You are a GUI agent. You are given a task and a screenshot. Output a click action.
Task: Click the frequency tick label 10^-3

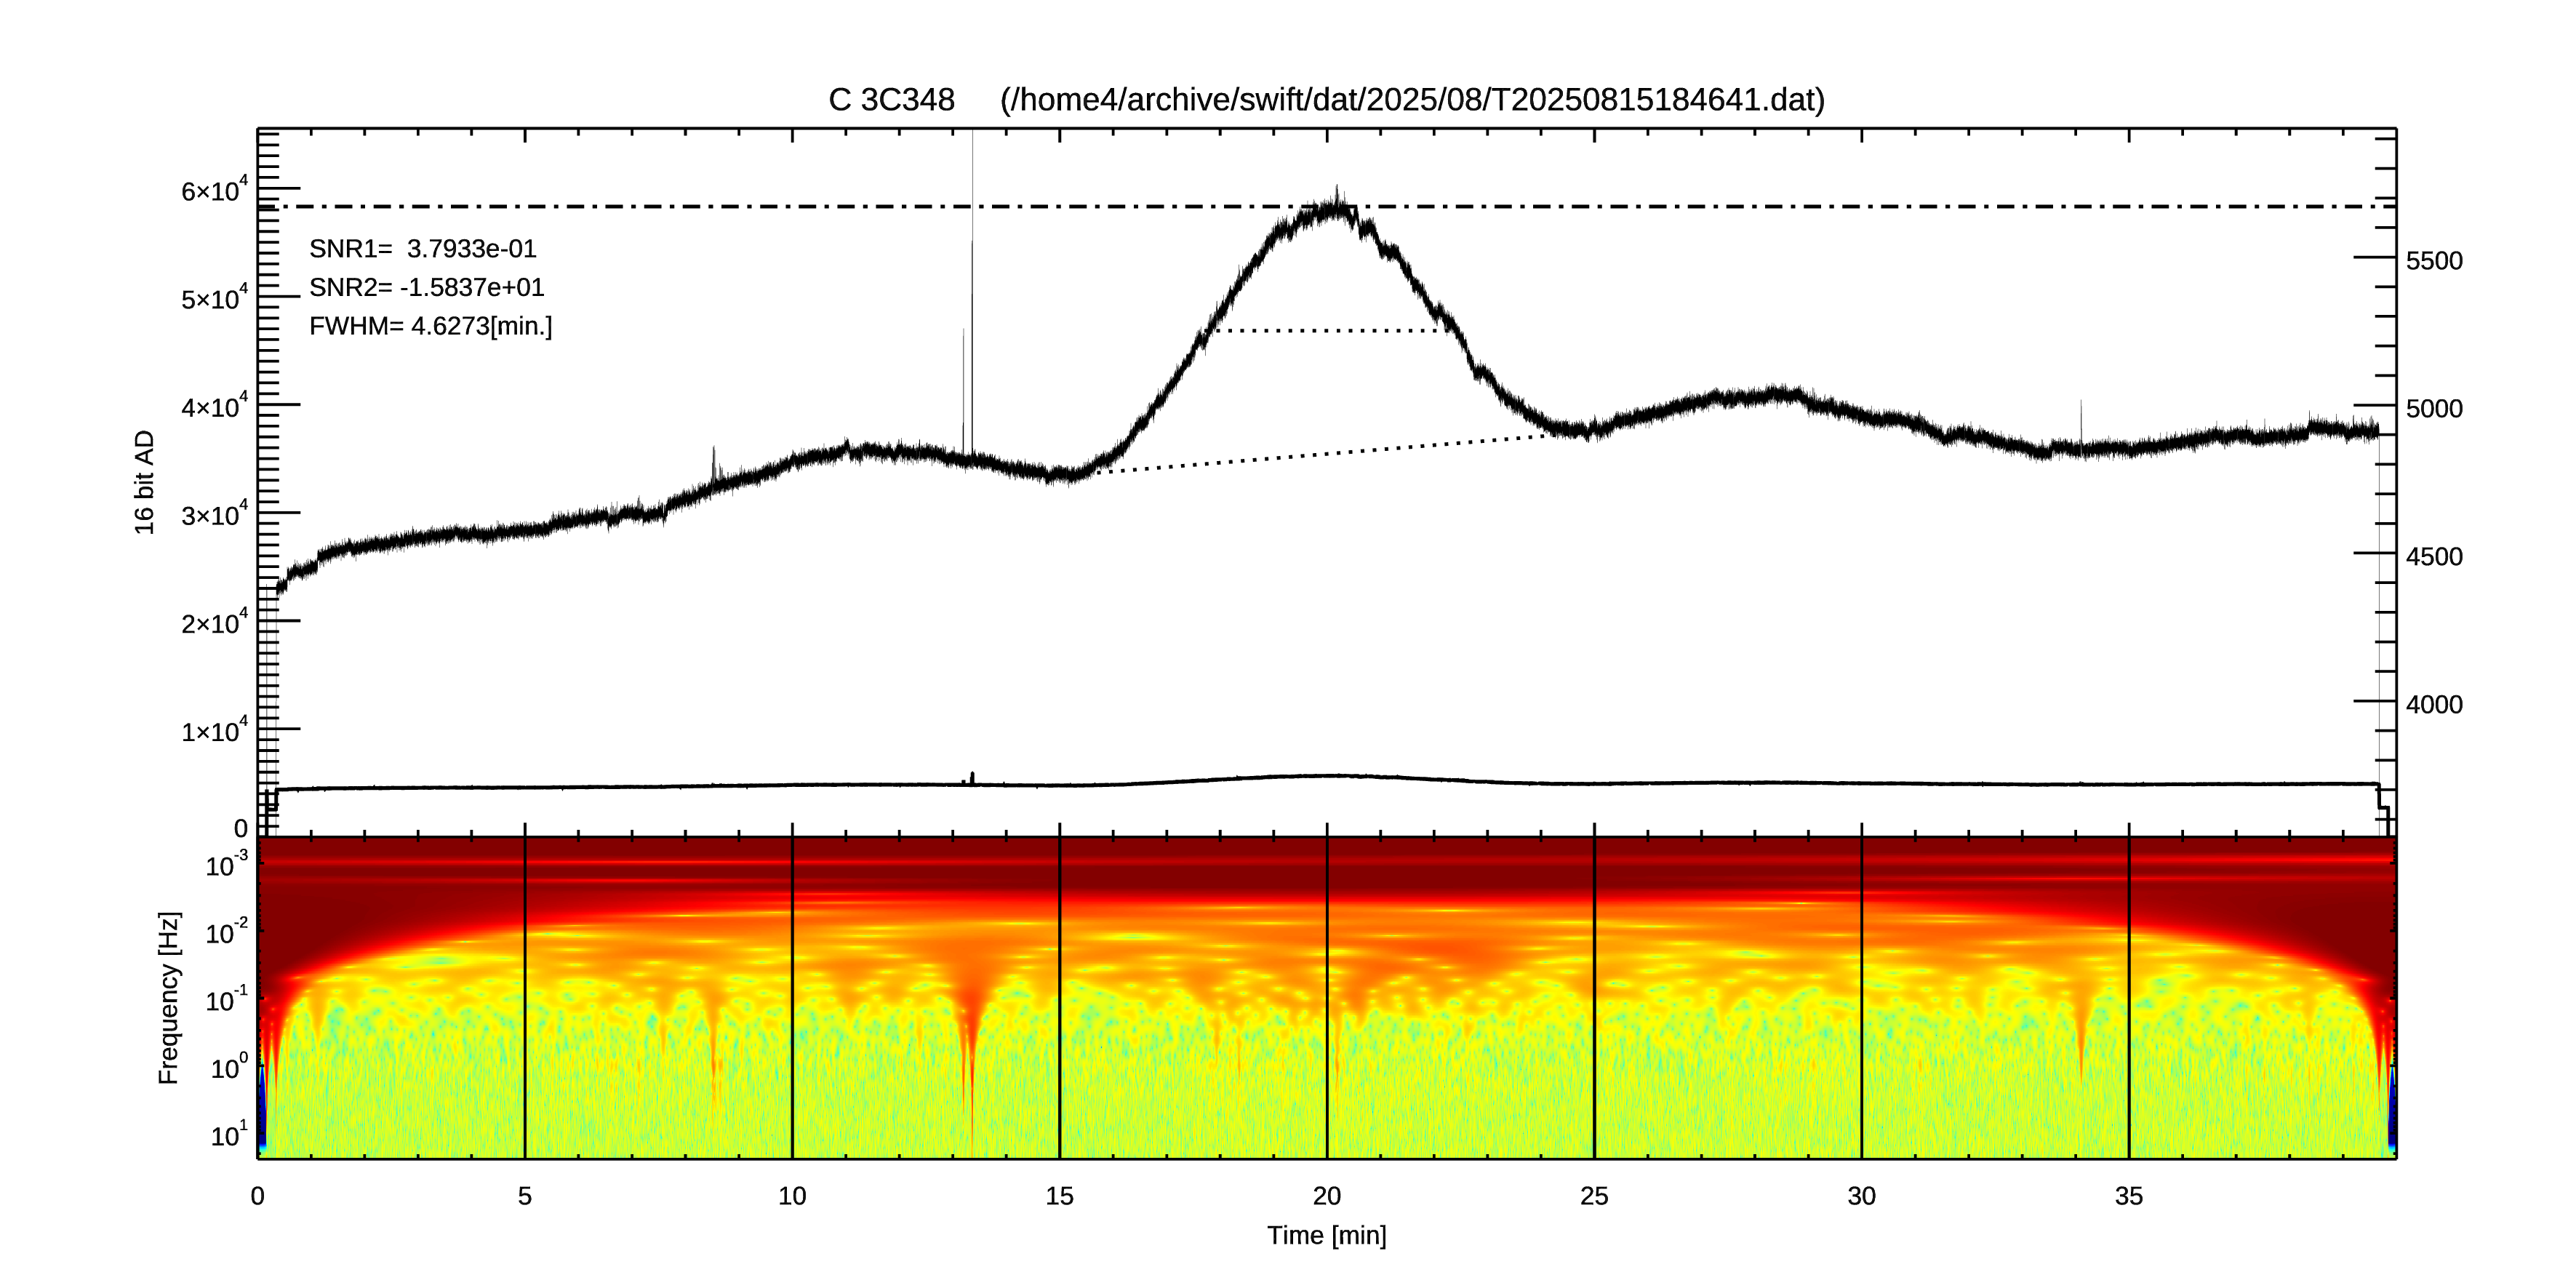point(227,864)
